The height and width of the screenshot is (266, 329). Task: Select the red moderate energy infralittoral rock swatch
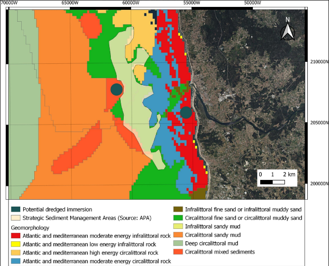pyautogui.click(x=15, y=235)
